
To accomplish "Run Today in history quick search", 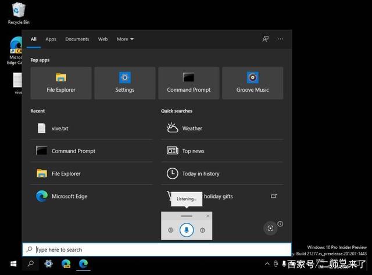I will 222,173.
